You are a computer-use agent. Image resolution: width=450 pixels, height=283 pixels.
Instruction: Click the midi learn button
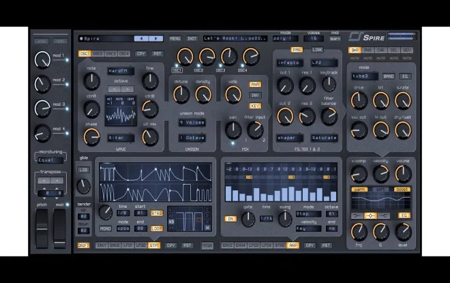(335, 38)
